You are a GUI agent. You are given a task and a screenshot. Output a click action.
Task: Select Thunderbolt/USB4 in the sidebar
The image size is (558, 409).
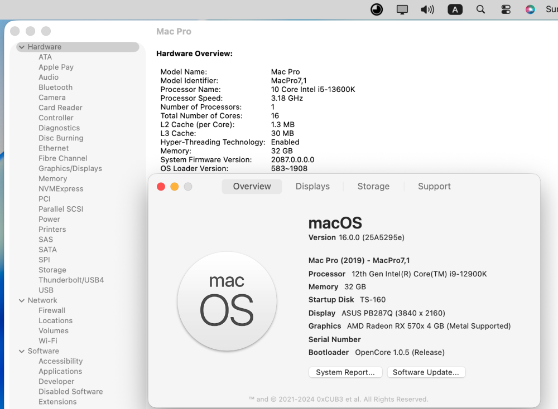(71, 280)
